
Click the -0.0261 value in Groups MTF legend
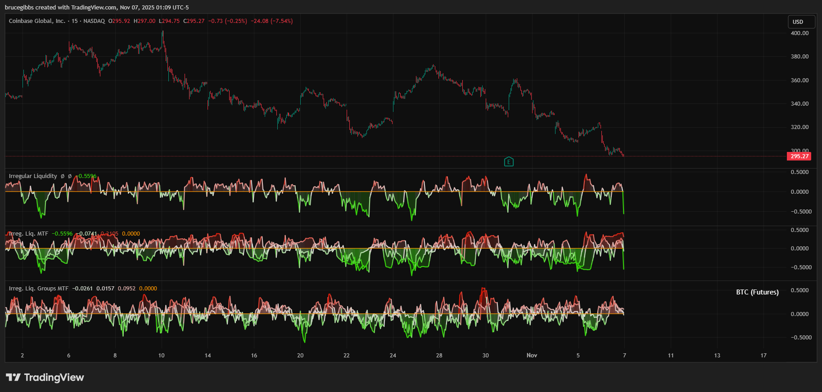[82, 289]
